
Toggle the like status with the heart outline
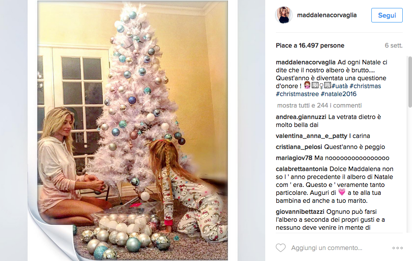click(x=281, y=248)
